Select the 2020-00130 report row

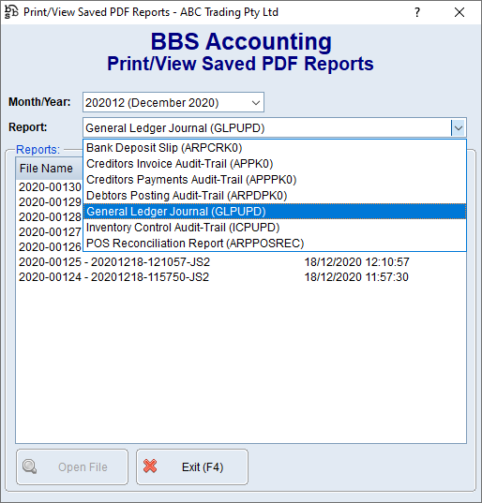pos(50,187)
